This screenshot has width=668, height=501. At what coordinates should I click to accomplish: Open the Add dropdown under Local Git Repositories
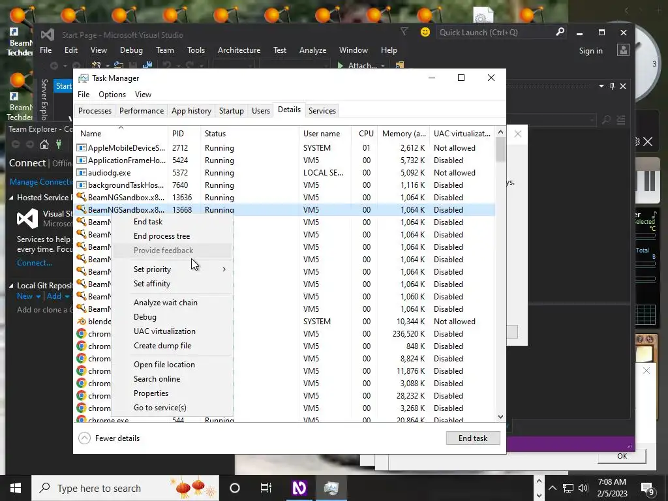(x=58, y=296)
